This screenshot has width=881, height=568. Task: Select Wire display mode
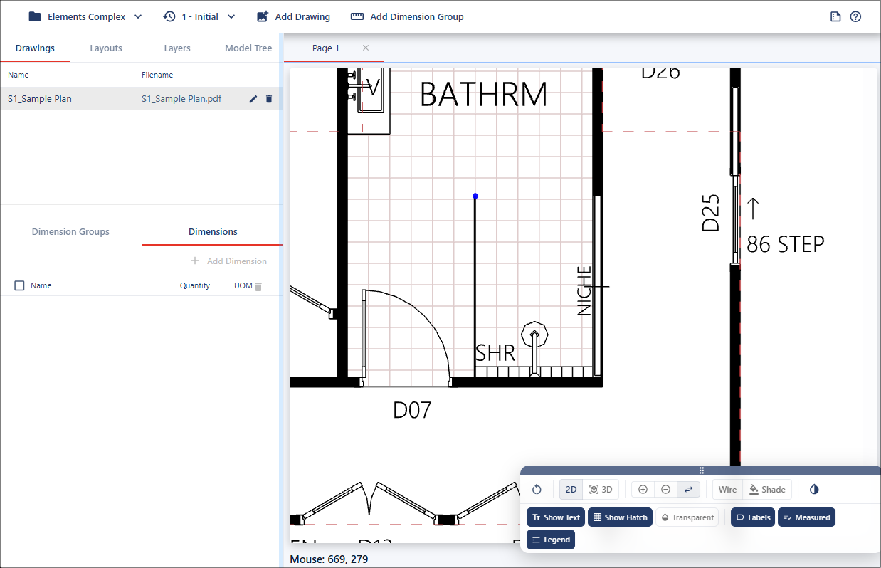(x=727, y=490)
